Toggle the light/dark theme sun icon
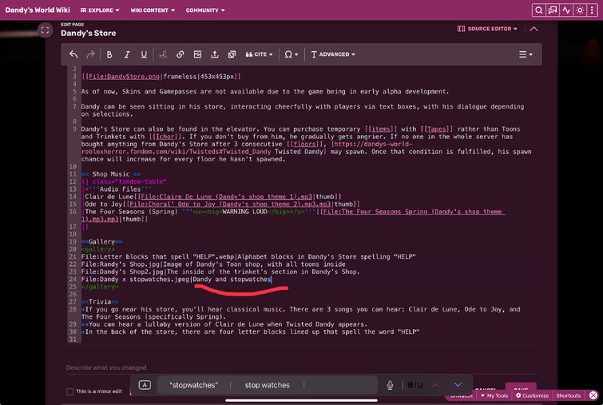The width and height of the screenshot is (603, 405). coord(580,10)
